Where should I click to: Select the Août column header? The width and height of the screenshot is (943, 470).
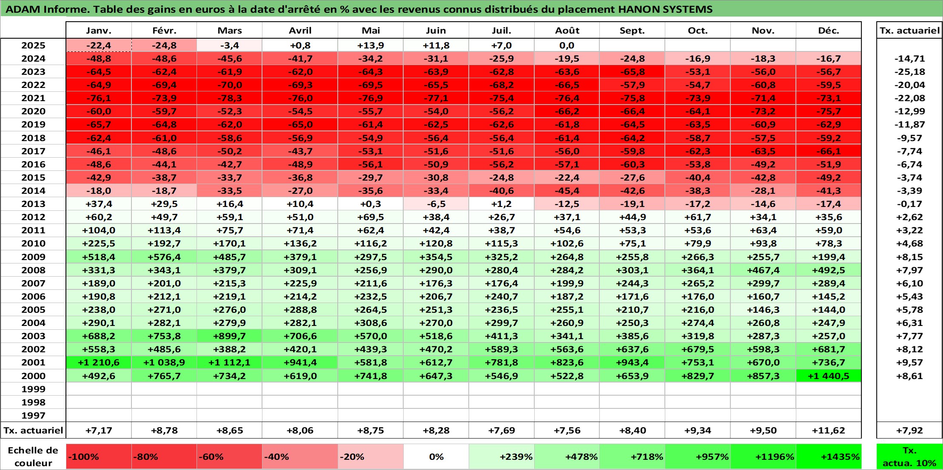(x=567, y=31)
